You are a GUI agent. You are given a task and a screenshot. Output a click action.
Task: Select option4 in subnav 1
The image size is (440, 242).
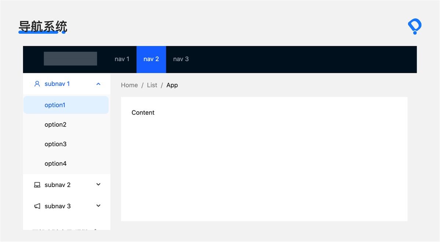click(x=66, y=164)
